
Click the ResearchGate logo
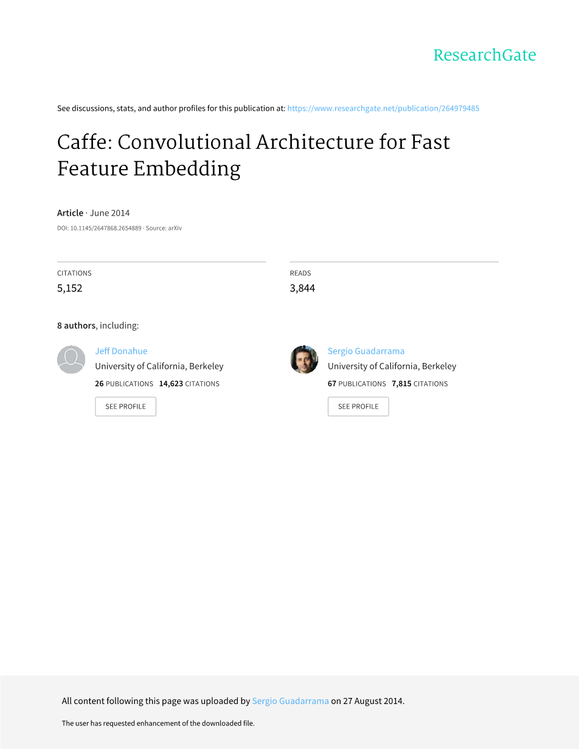pos(484,55)
